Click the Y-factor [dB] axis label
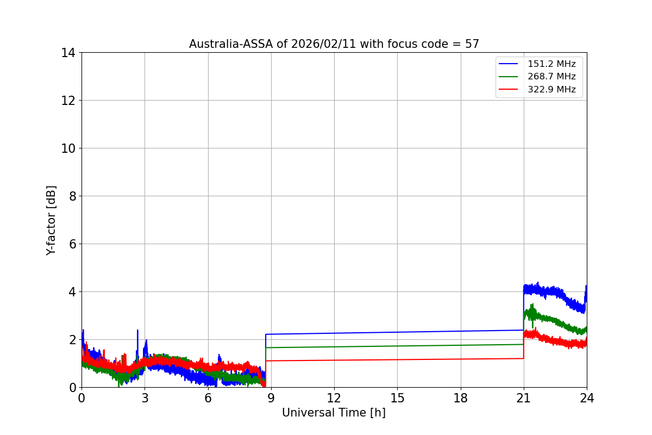Screen dimensions: 652x435 click(51, 220)
